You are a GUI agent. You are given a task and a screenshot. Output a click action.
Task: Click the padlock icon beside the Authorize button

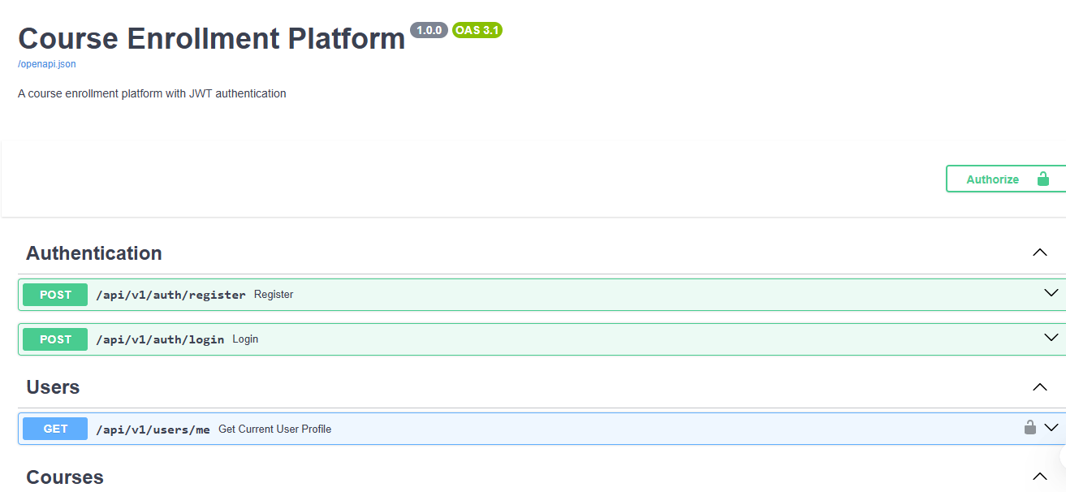point(1042,179)
